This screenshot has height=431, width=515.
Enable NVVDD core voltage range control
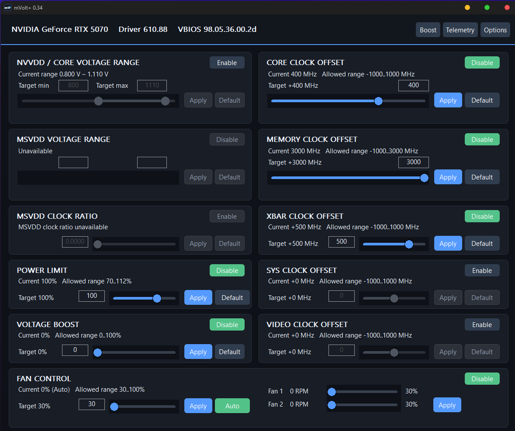[x=227, y=63]
